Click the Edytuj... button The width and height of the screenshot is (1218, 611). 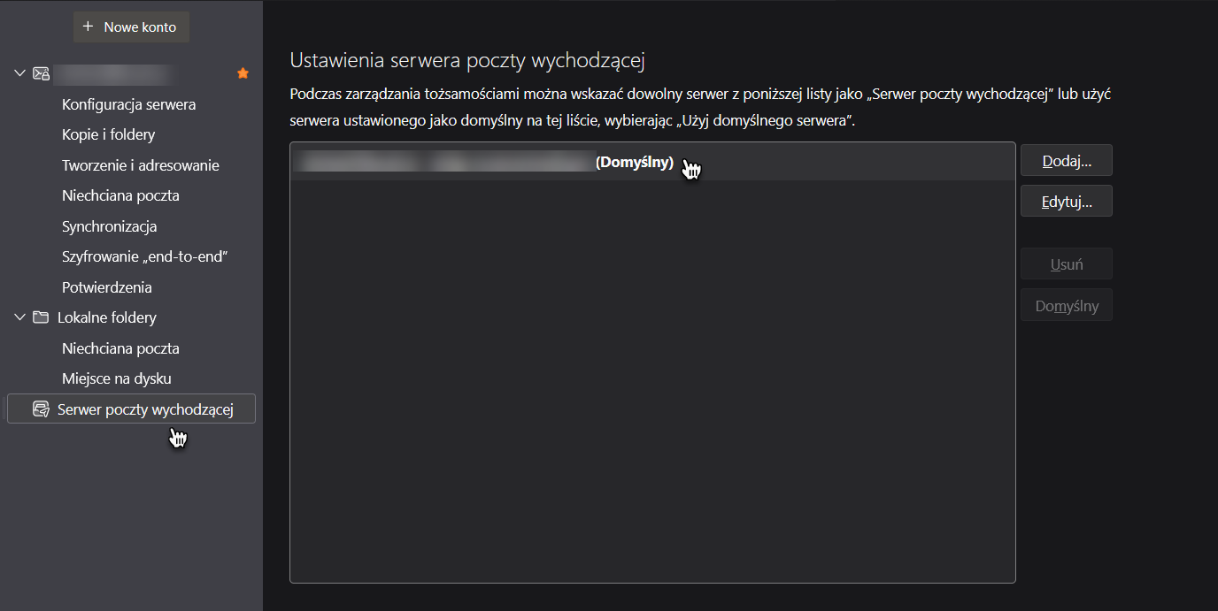1067,202
